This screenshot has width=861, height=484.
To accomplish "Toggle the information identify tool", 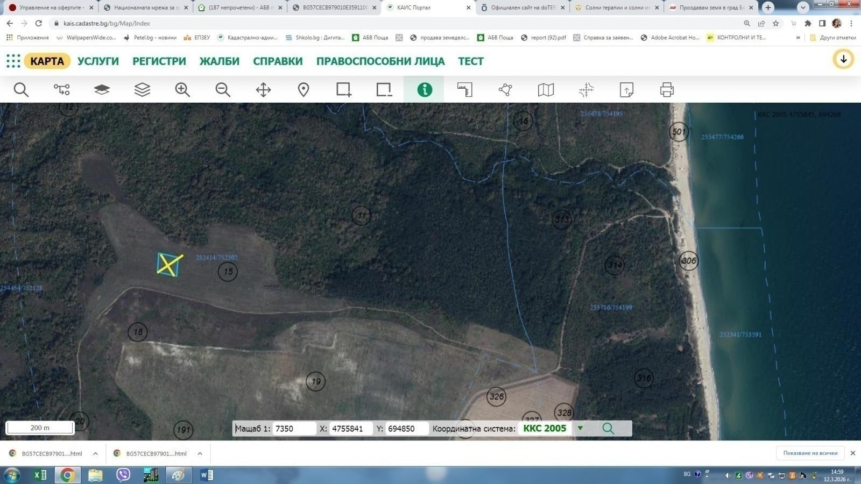I will (x=424, y=90).
